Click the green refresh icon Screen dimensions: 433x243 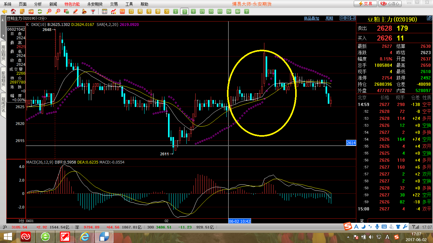pyautogui.click(x=40, y=11)
